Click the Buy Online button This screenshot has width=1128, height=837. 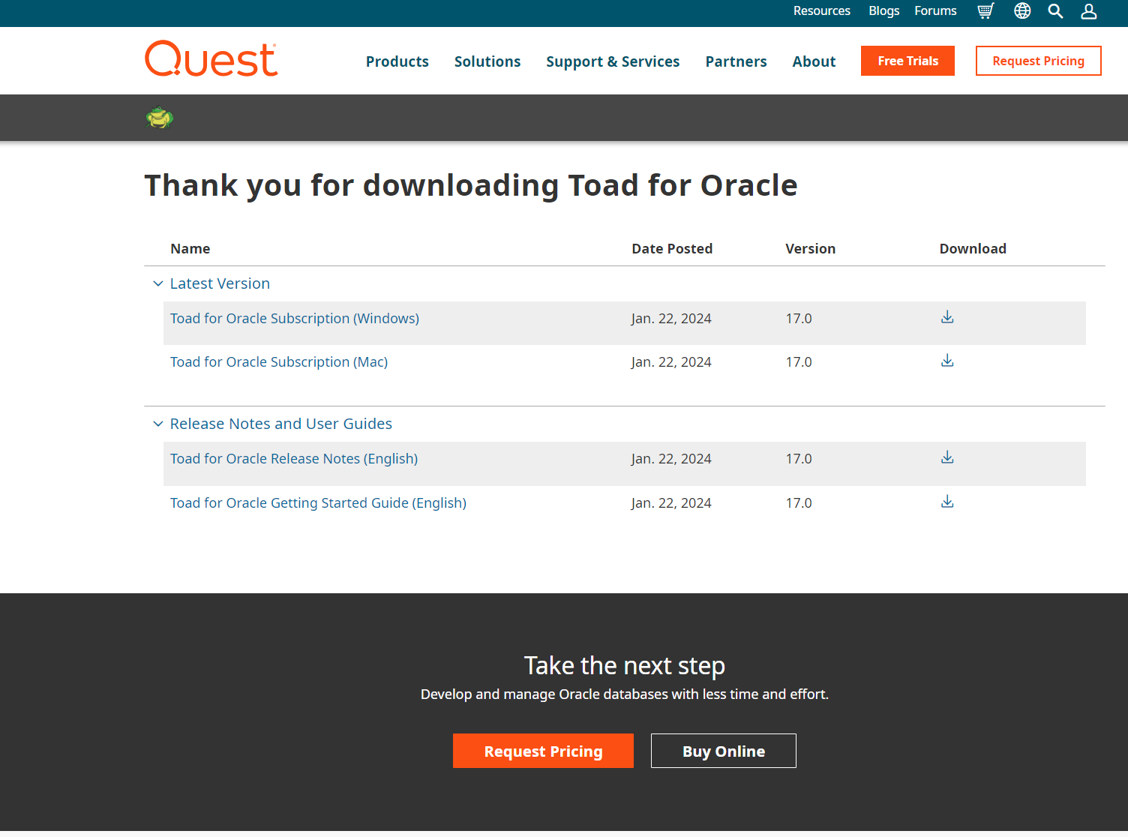coord(724,751)
